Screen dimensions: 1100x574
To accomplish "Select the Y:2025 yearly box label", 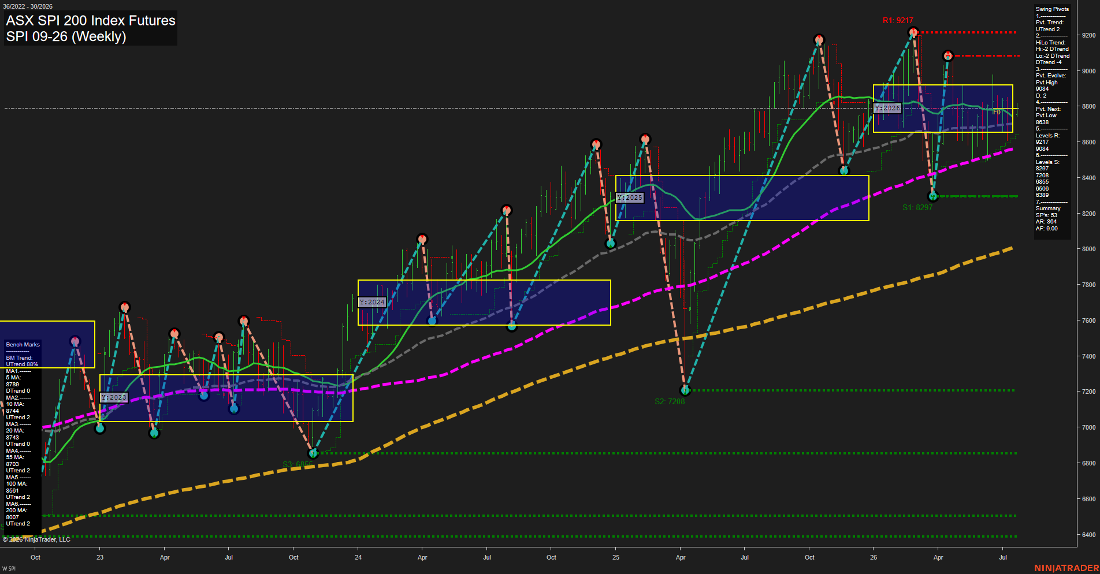I will tap(630, 197).
